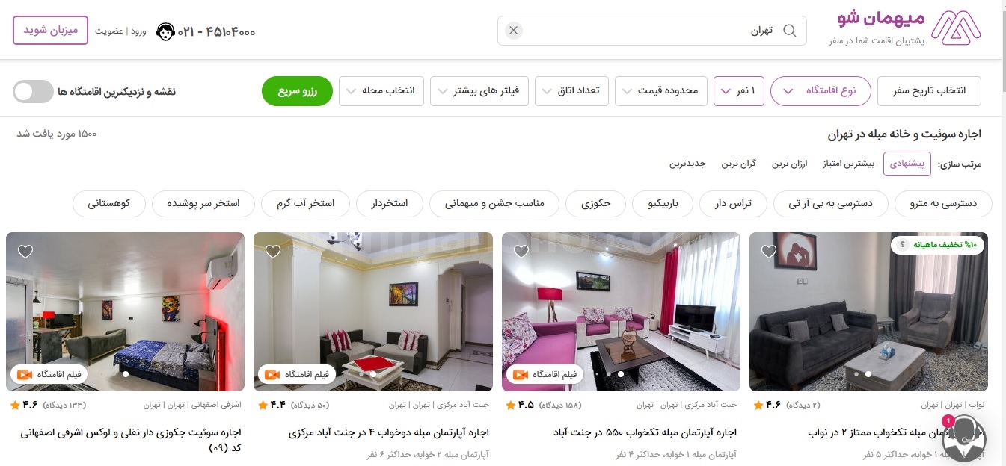Click the Mihmansho logo icon
This screenshot has width=1006, height=466.
pos(960,28)
